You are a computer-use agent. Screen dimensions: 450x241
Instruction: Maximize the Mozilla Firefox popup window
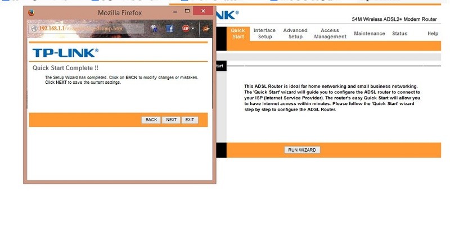coord(187,11)
